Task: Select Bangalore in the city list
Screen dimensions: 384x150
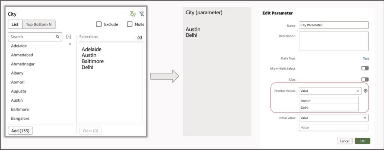Action: 20,118
